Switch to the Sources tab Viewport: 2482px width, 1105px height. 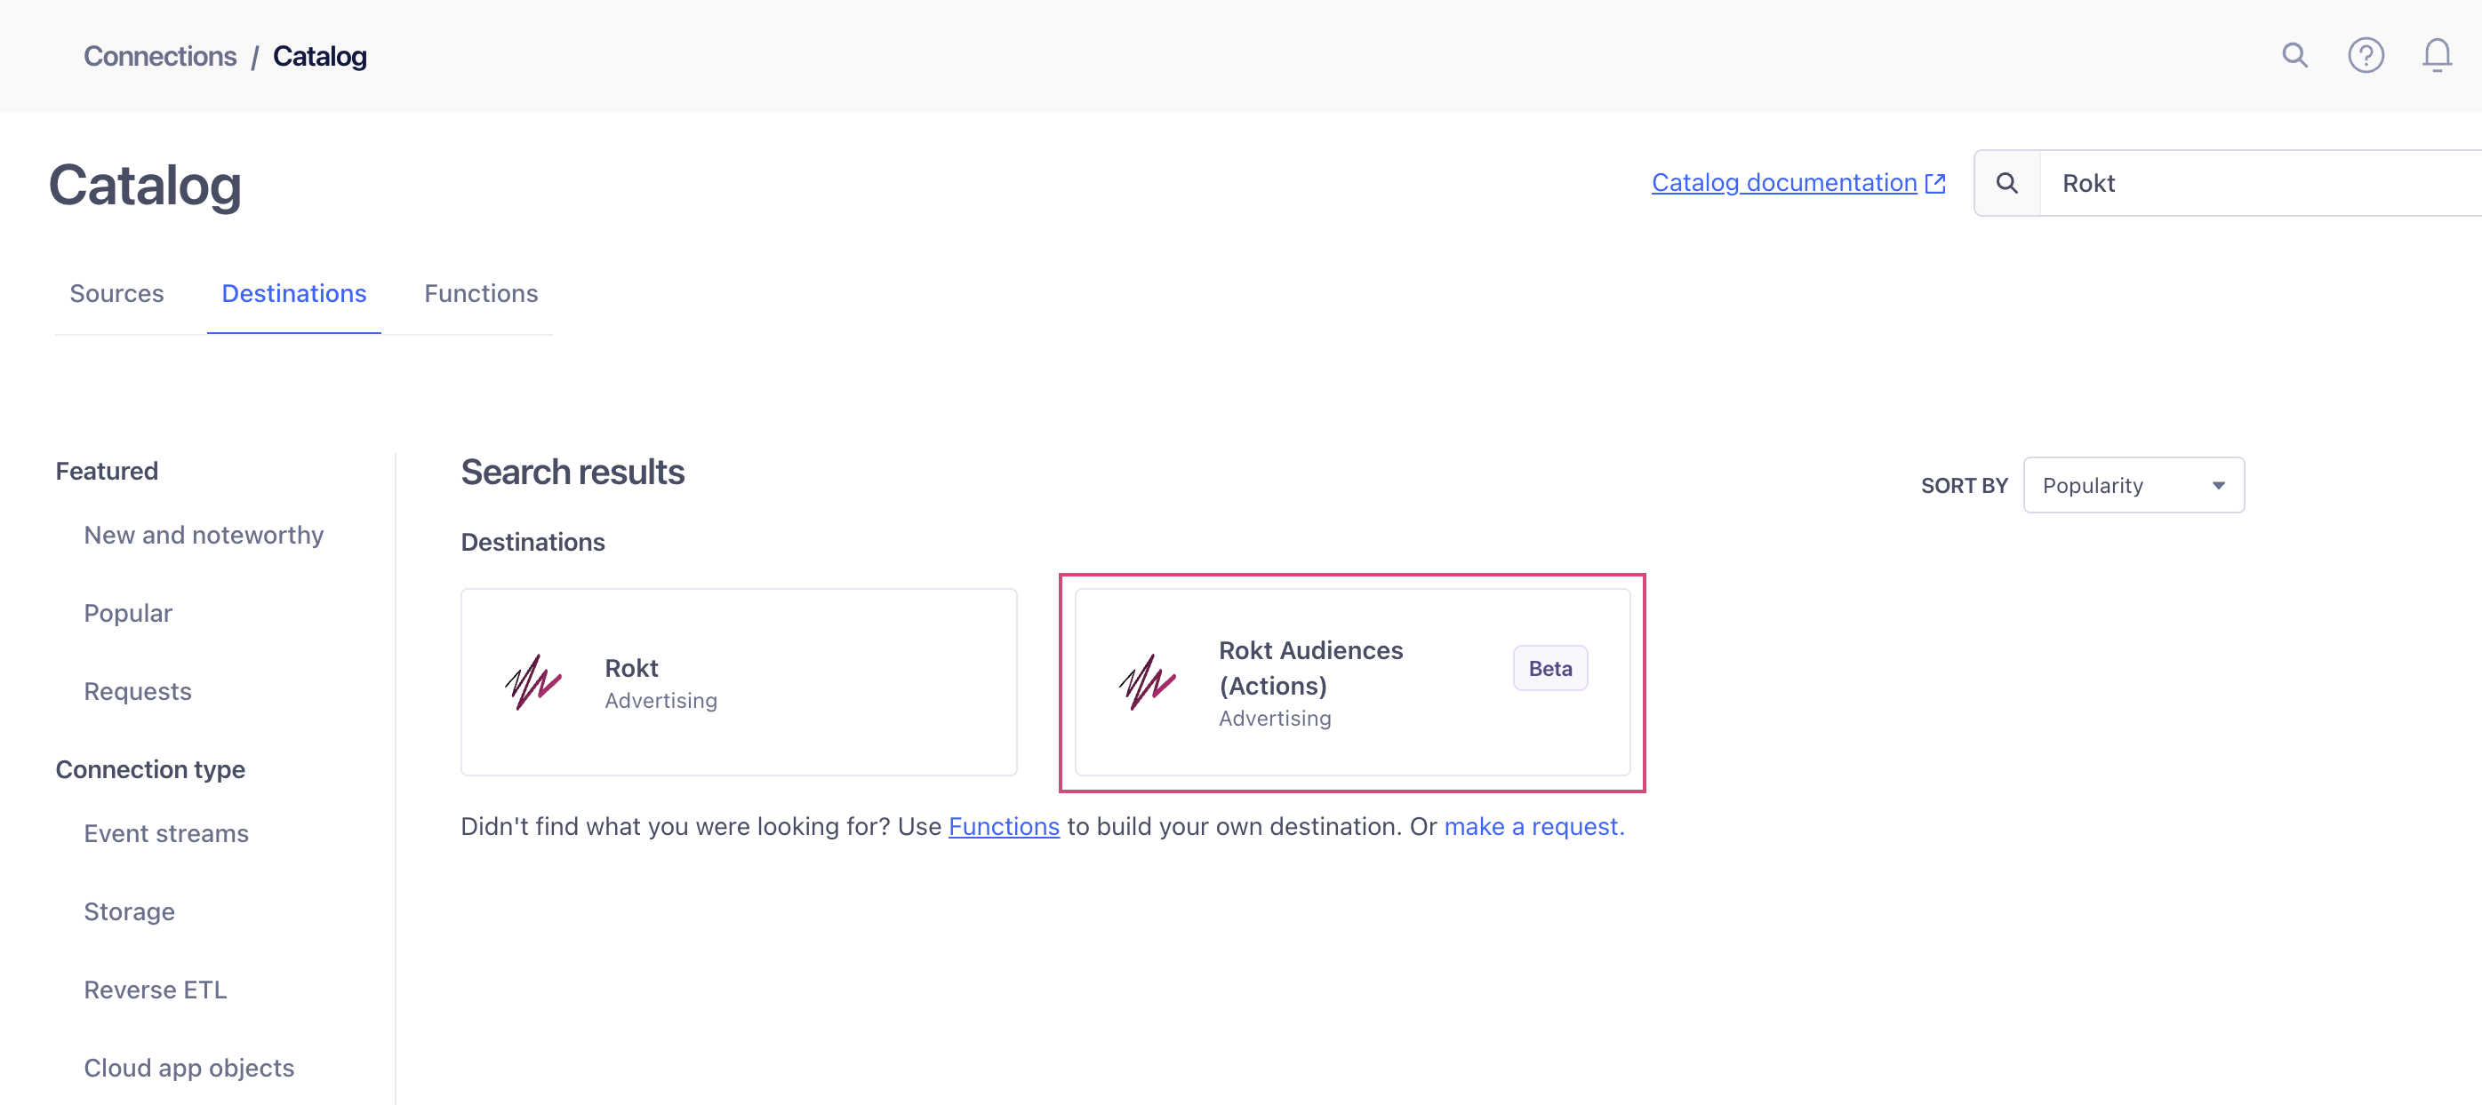pyautogui.click(x=116, y=294)
